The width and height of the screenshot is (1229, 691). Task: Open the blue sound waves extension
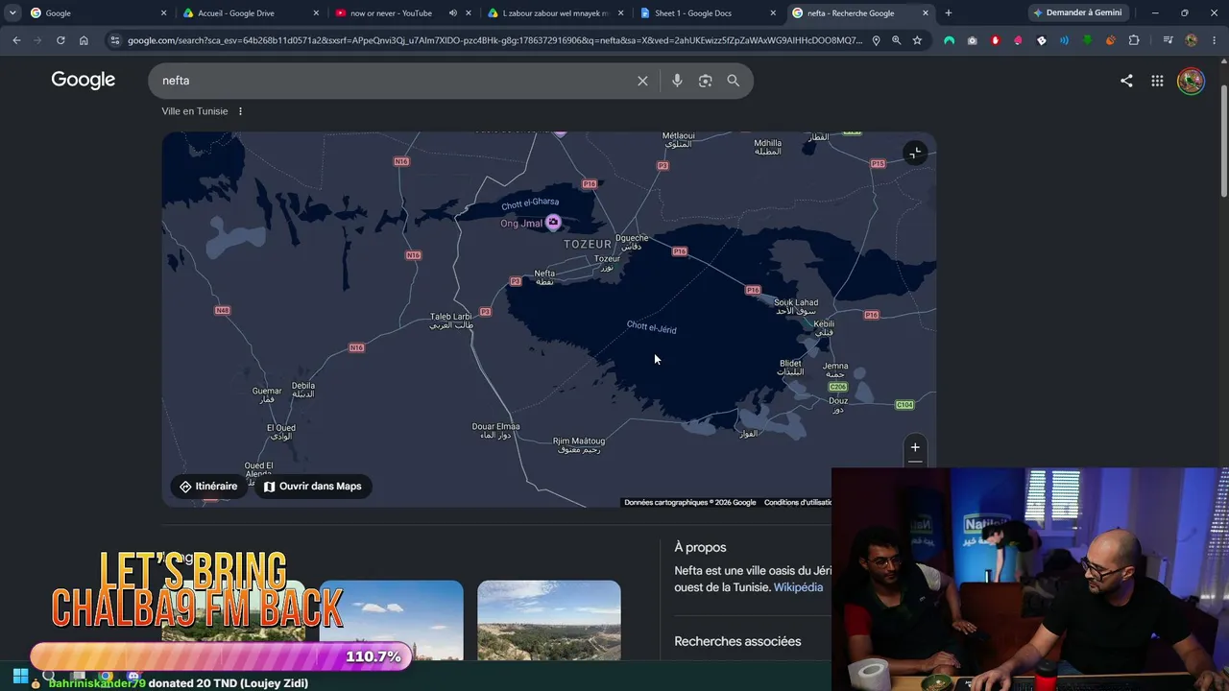click(x=1064, y=40)
